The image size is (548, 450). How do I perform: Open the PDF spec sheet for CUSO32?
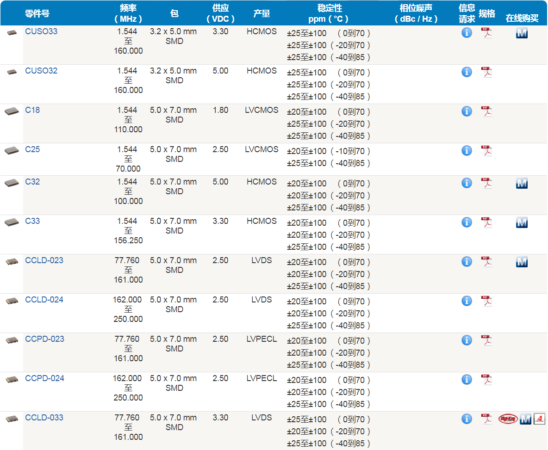pos(486,72)
